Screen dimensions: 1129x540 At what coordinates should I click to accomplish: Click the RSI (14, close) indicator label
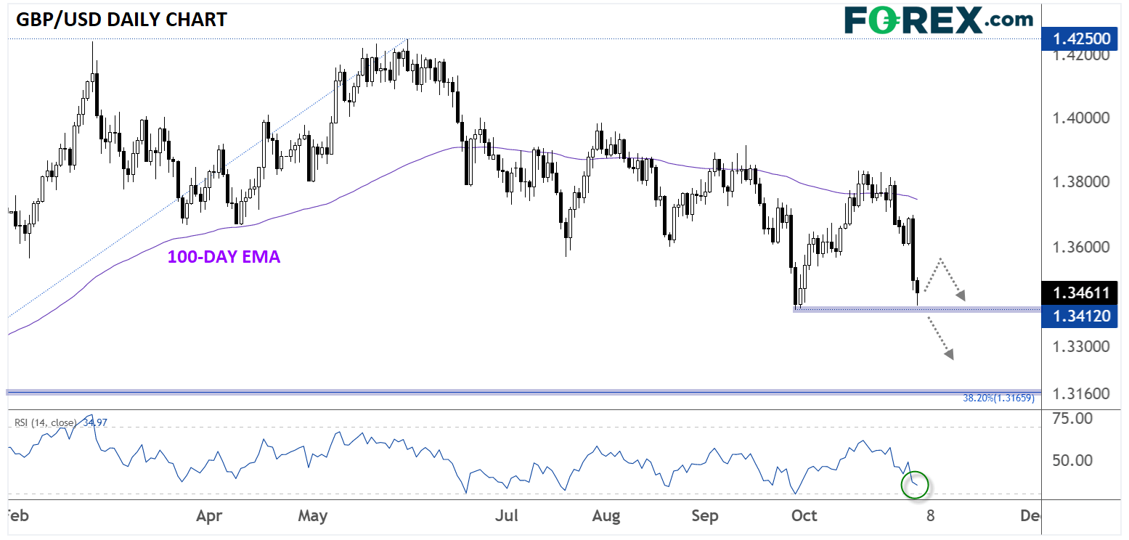pos(46,422)
